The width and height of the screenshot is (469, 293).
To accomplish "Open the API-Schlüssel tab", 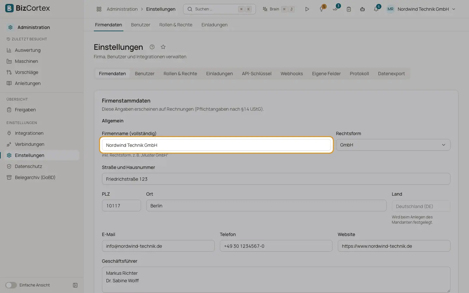I will (257, 74).
